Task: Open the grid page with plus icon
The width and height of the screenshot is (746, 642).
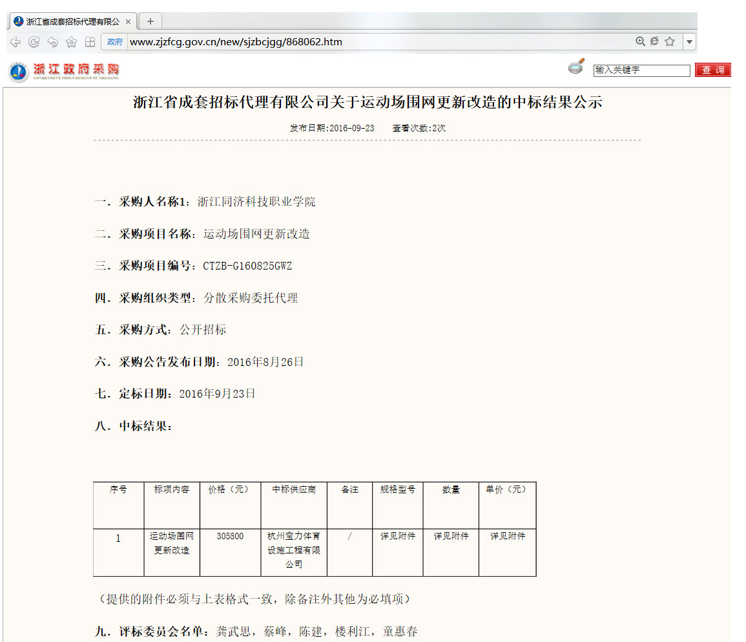Action: point(90,42)
